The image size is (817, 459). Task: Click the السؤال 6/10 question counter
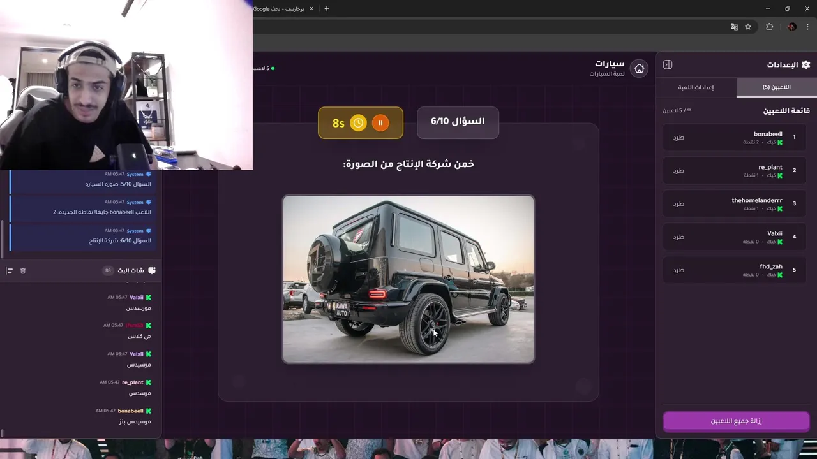[458, 122]
